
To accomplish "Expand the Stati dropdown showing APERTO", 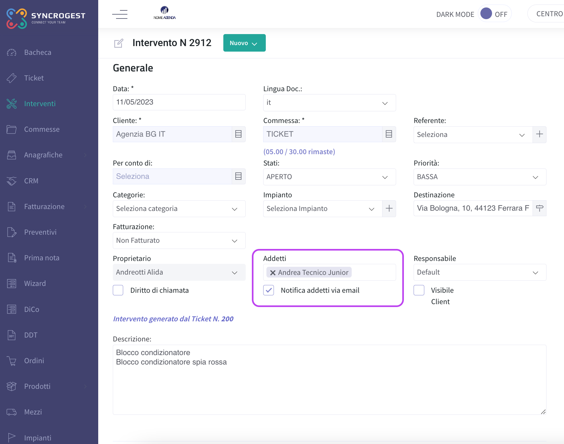I will pos(329,177).
